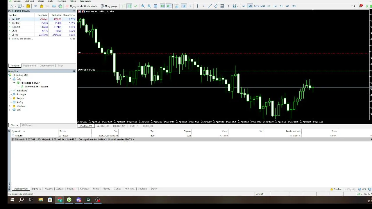Open the search magnifier in the top right

pyautogui.click(x=354, y=6)
